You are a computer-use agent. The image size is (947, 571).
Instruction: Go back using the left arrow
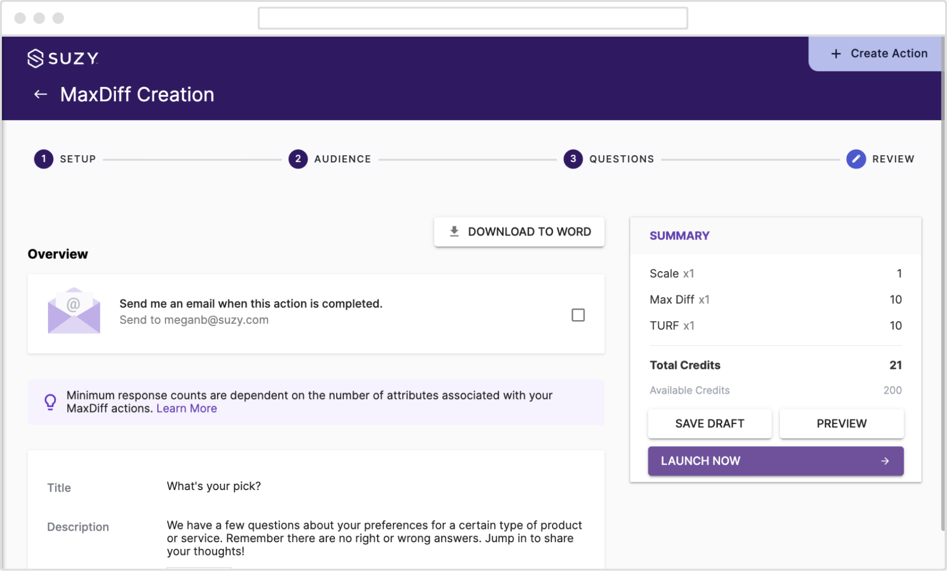(40, 95)
